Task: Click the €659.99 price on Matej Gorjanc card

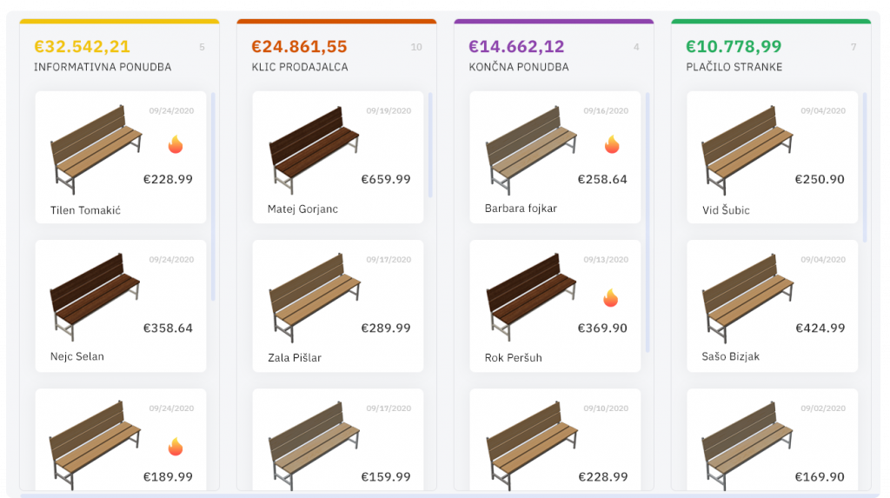Action: [x=386, y=179]
